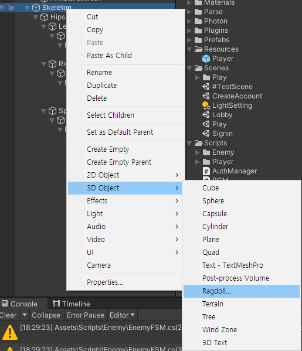Viewport: 302px width, 351px height.
Task: Click the Scripts open folder icon
Action: [x=198, y=143]
